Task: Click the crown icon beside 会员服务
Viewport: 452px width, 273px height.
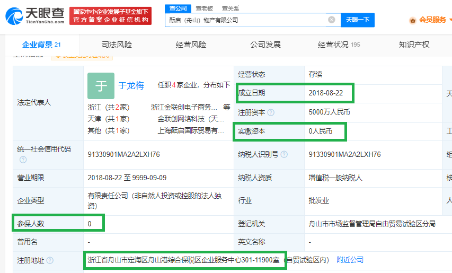Action: click(x=412, y=20)
